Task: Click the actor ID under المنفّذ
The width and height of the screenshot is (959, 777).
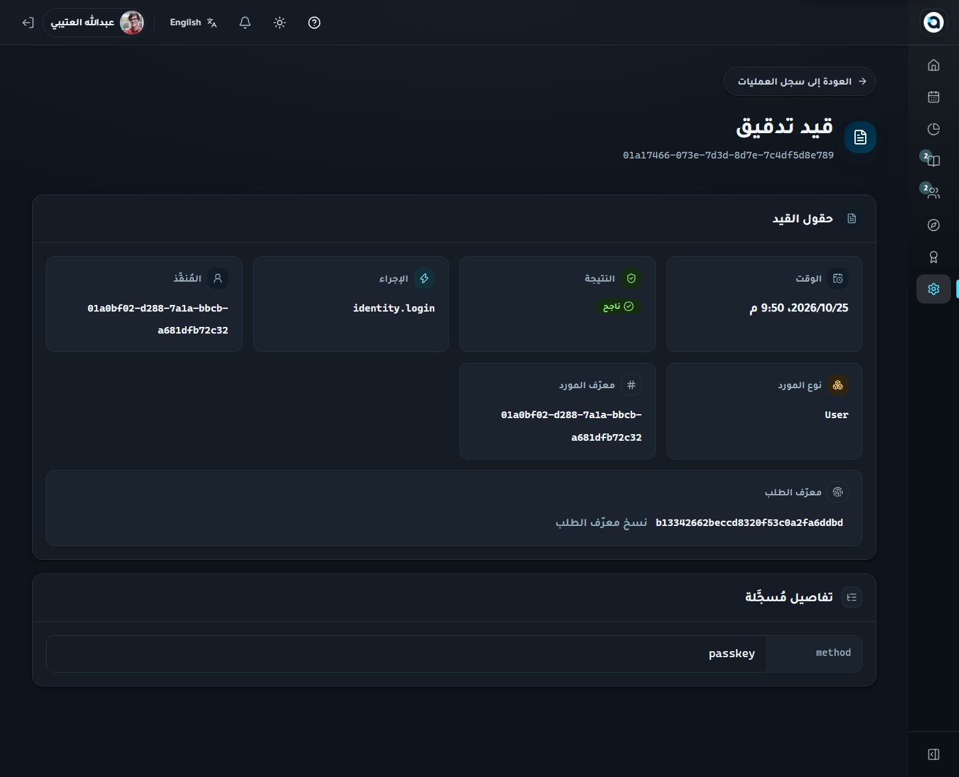Action: point(158,319)
